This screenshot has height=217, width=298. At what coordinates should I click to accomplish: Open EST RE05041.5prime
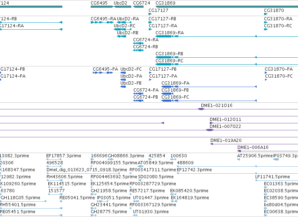(x=77, y=198)
